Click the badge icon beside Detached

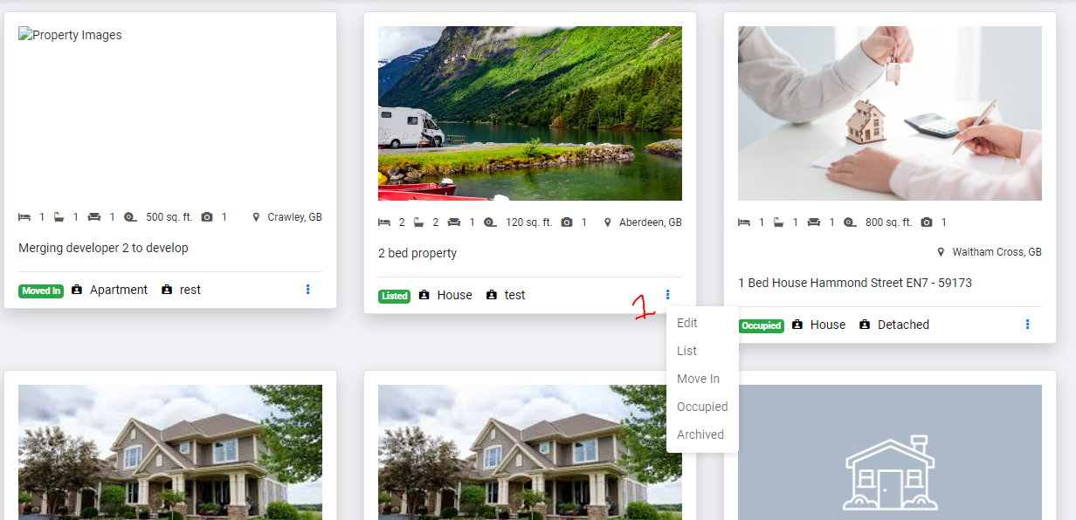tap(865, 325)
